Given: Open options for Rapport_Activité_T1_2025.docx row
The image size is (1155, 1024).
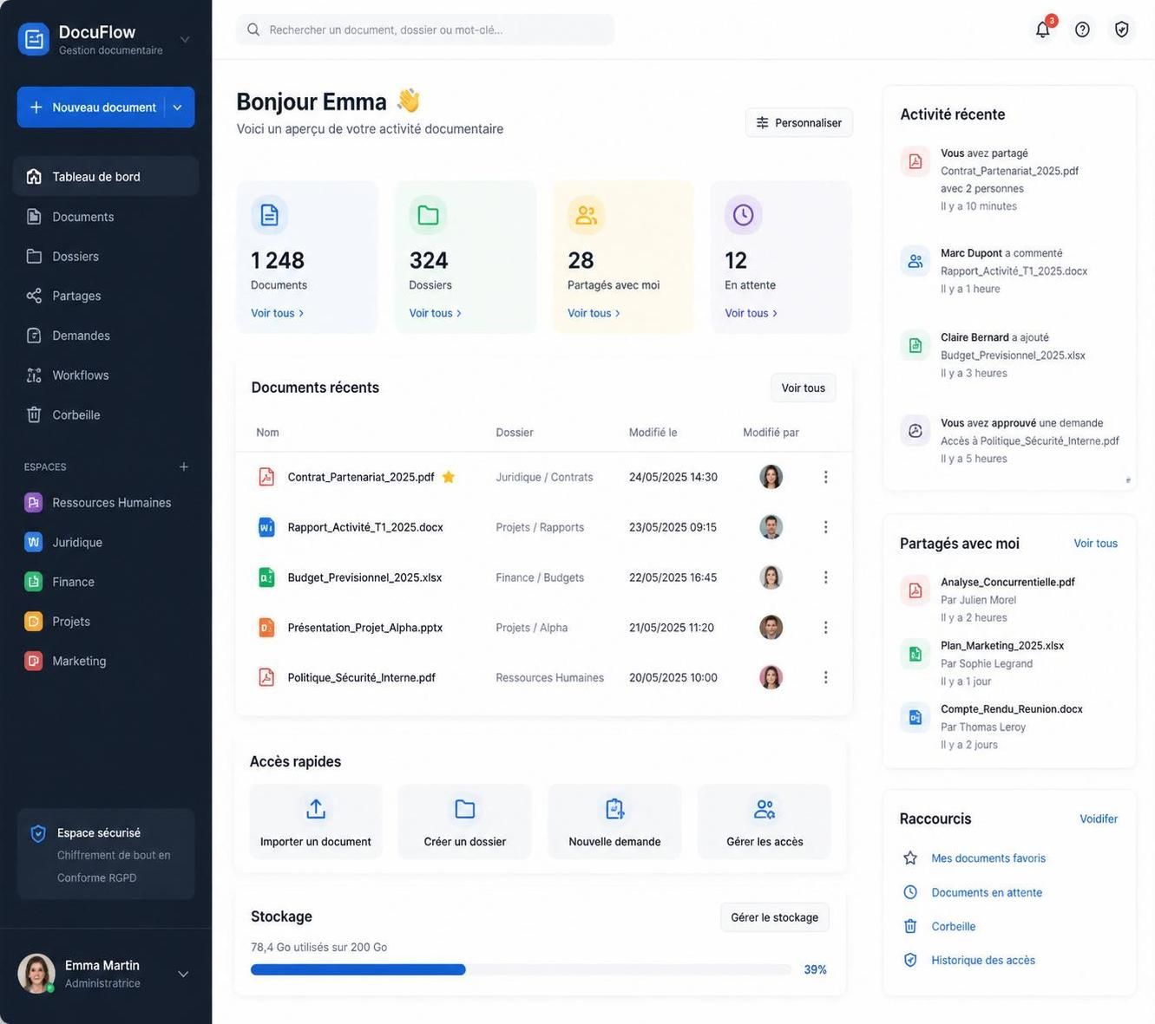Looking at the screenshot, I should click(825, 527).
